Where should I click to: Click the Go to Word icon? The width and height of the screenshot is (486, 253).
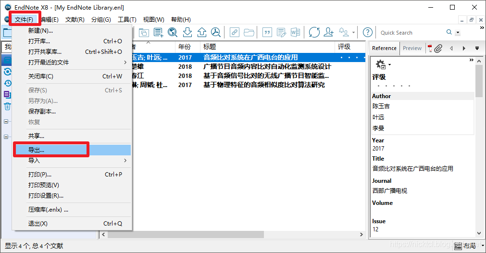[x=295, y=32]
